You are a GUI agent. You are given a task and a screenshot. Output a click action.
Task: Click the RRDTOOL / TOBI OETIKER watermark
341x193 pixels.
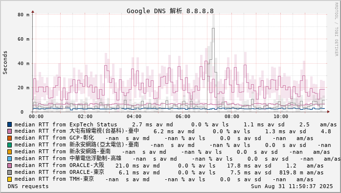coord(336,29)
